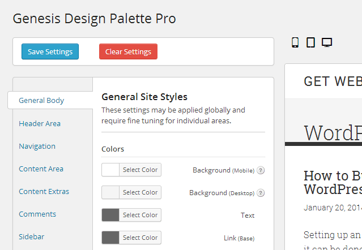Click the dark gray Link (Base) swatch
The image size is (362, 250).
tap(110, 238)
